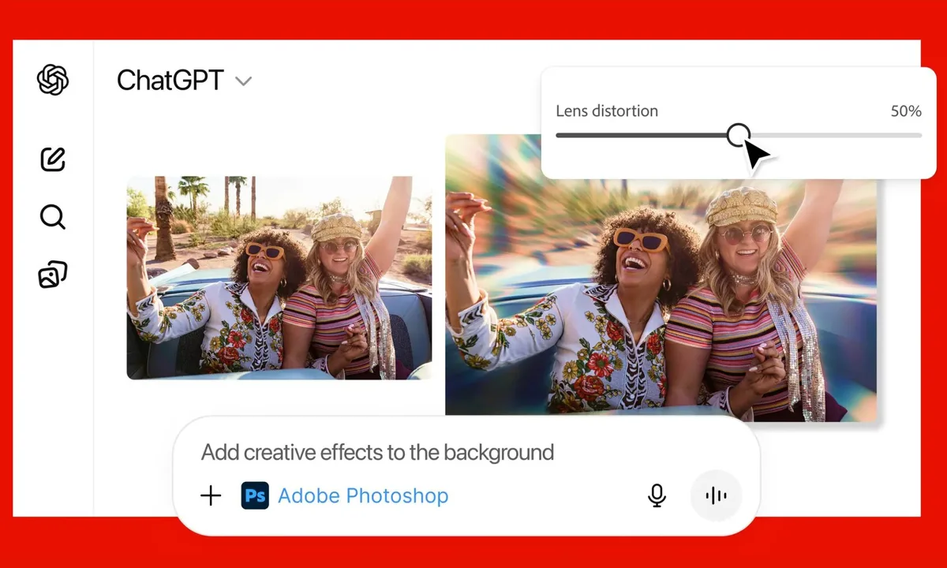Viewport: 947px width, 568px height.
Task: Click the OpenAI logo at top left
Action: (52, 80)
